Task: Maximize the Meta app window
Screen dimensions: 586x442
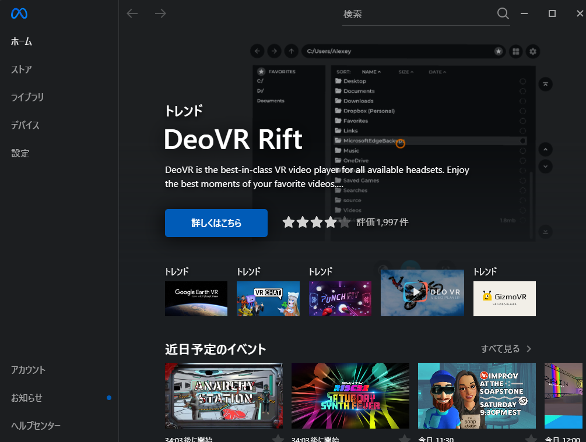Action: point(552,13)
